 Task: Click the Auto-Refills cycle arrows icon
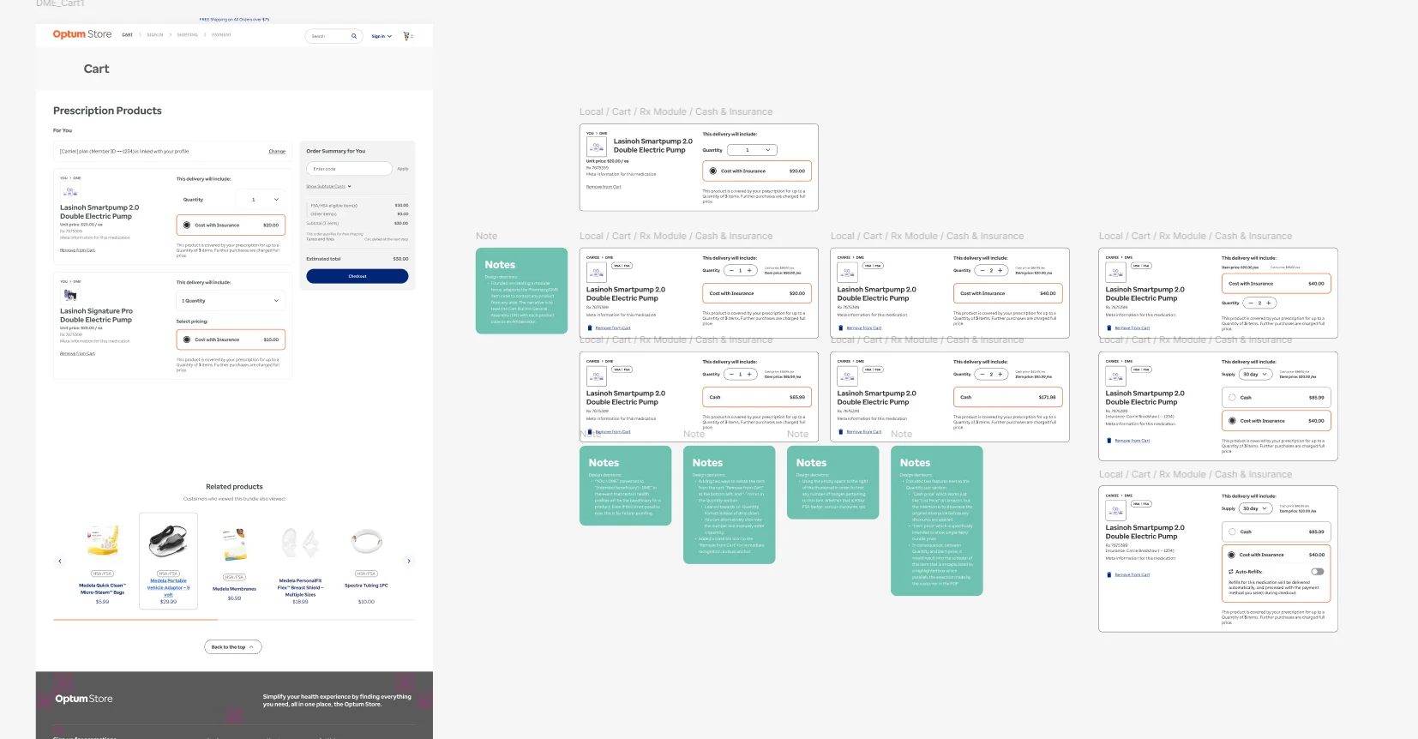1231,572
